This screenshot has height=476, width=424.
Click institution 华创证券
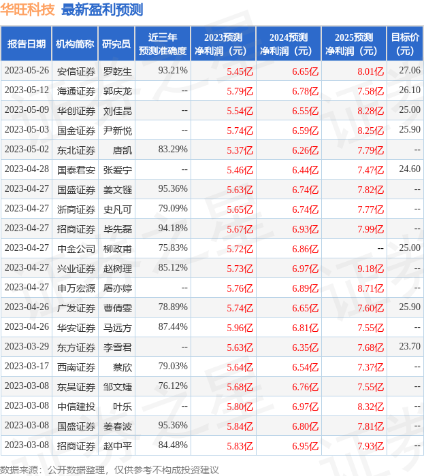coord(76,111)
